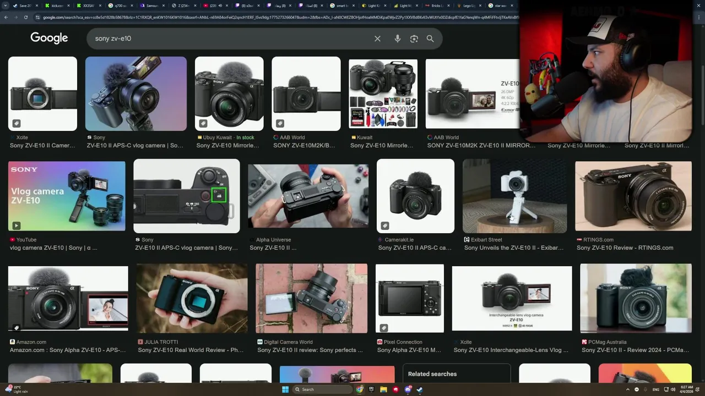The width and height of the screenshot is (705, 396).
Task: Switch to the star wars browser tab
Action: [x=500, y=5]
